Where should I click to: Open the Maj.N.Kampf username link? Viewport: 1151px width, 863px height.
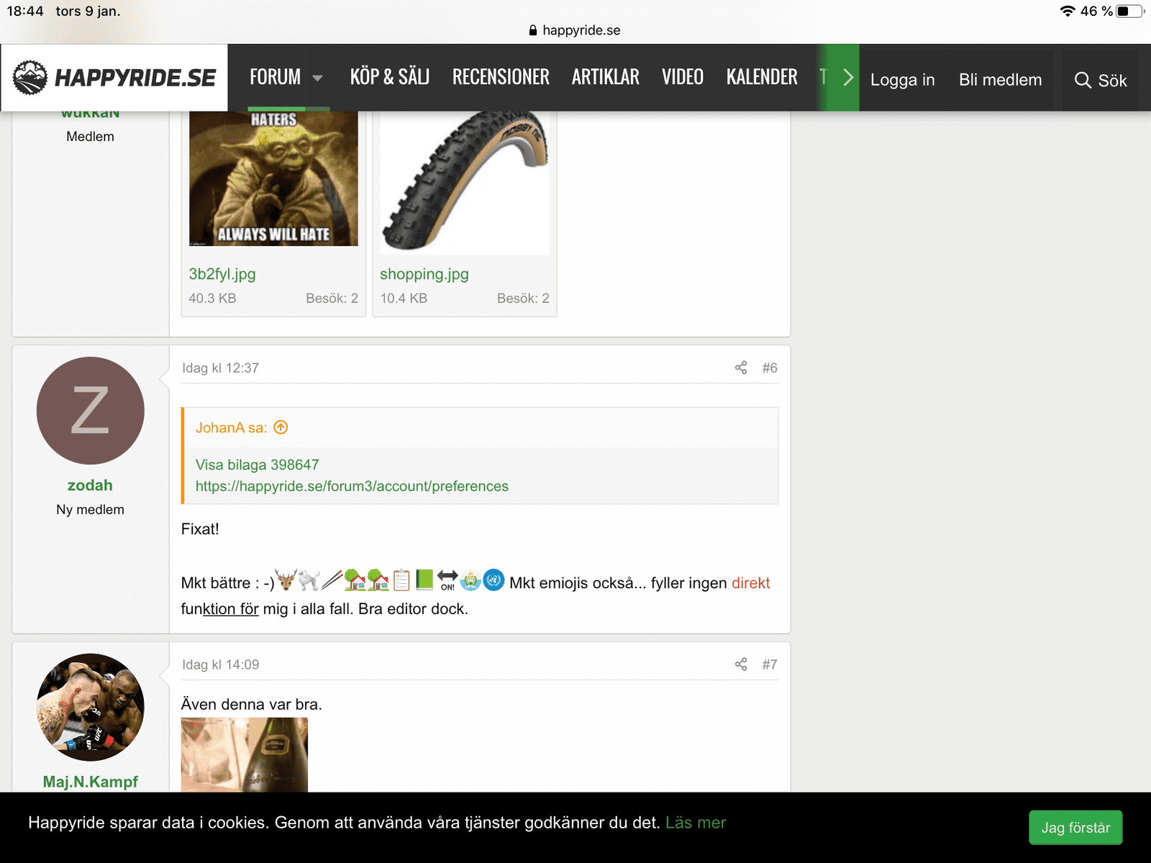[90, 782]
